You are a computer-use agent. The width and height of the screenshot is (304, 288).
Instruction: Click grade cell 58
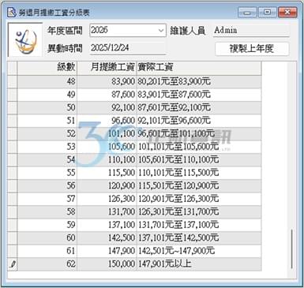[x=47, y=211]
